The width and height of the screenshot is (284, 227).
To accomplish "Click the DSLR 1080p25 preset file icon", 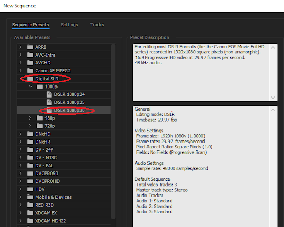I will click(x=49, y=102).
